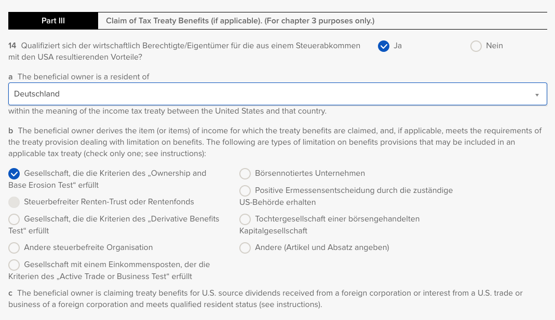Click the black 'Part III' section label
This screenshot has height=320, width=555.
[x=53, y=21]
